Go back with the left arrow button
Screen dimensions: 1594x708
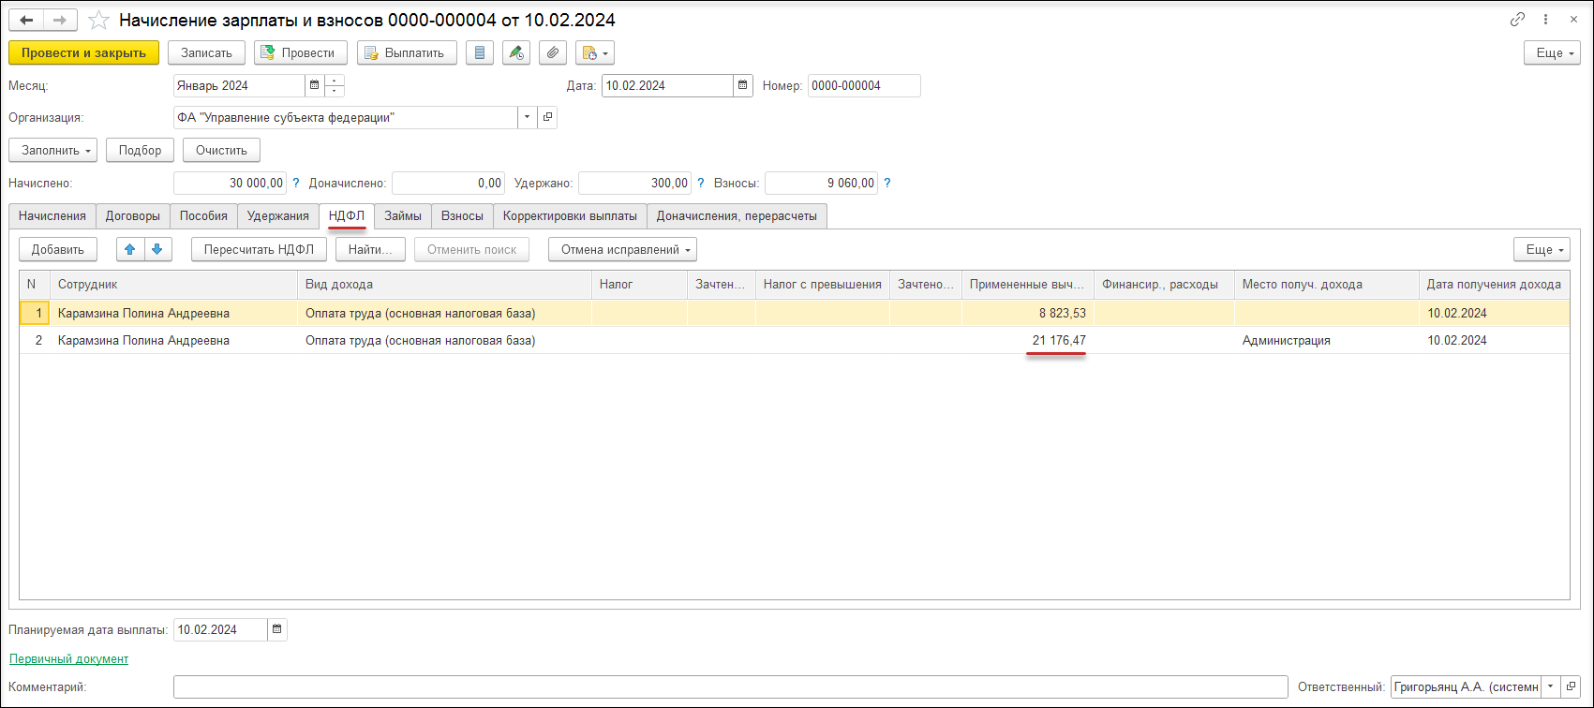coord(27,20)
